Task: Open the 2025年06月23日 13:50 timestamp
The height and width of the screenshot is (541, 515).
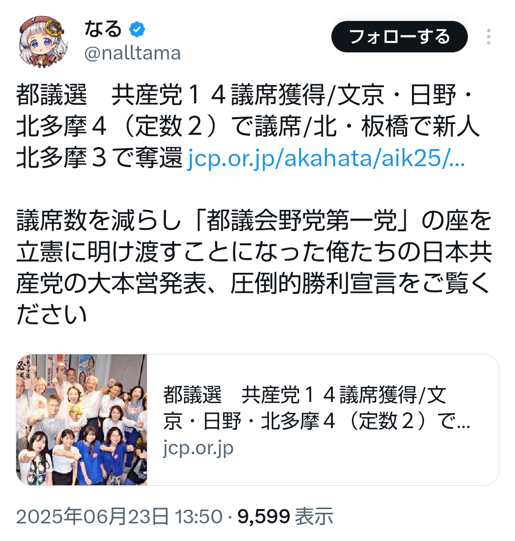Action: click(x=119, y=517)
